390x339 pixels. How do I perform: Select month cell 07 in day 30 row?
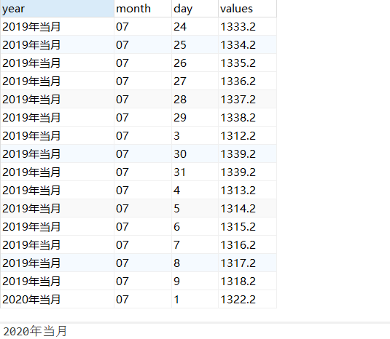143,154
